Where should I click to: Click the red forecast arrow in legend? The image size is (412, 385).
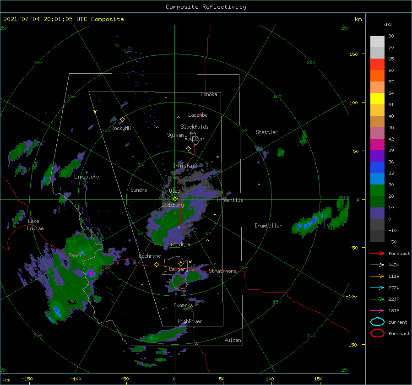(377, 253)
